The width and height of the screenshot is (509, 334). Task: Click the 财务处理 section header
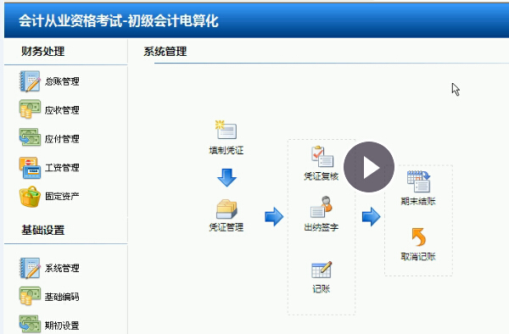(43, 51)
